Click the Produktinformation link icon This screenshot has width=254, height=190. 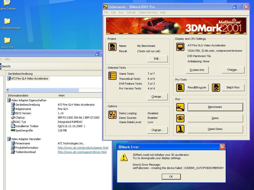click(x=13, y=147)
